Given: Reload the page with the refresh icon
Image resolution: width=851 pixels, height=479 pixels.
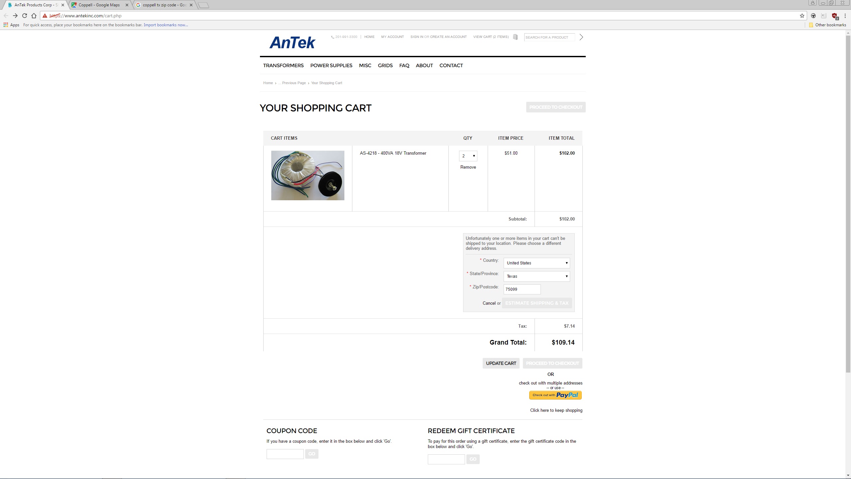Looking at the screenshot, I should [25, 16].
